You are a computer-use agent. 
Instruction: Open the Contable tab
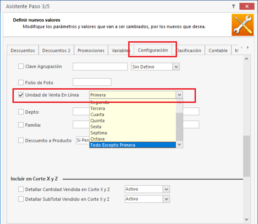(218, 50)
